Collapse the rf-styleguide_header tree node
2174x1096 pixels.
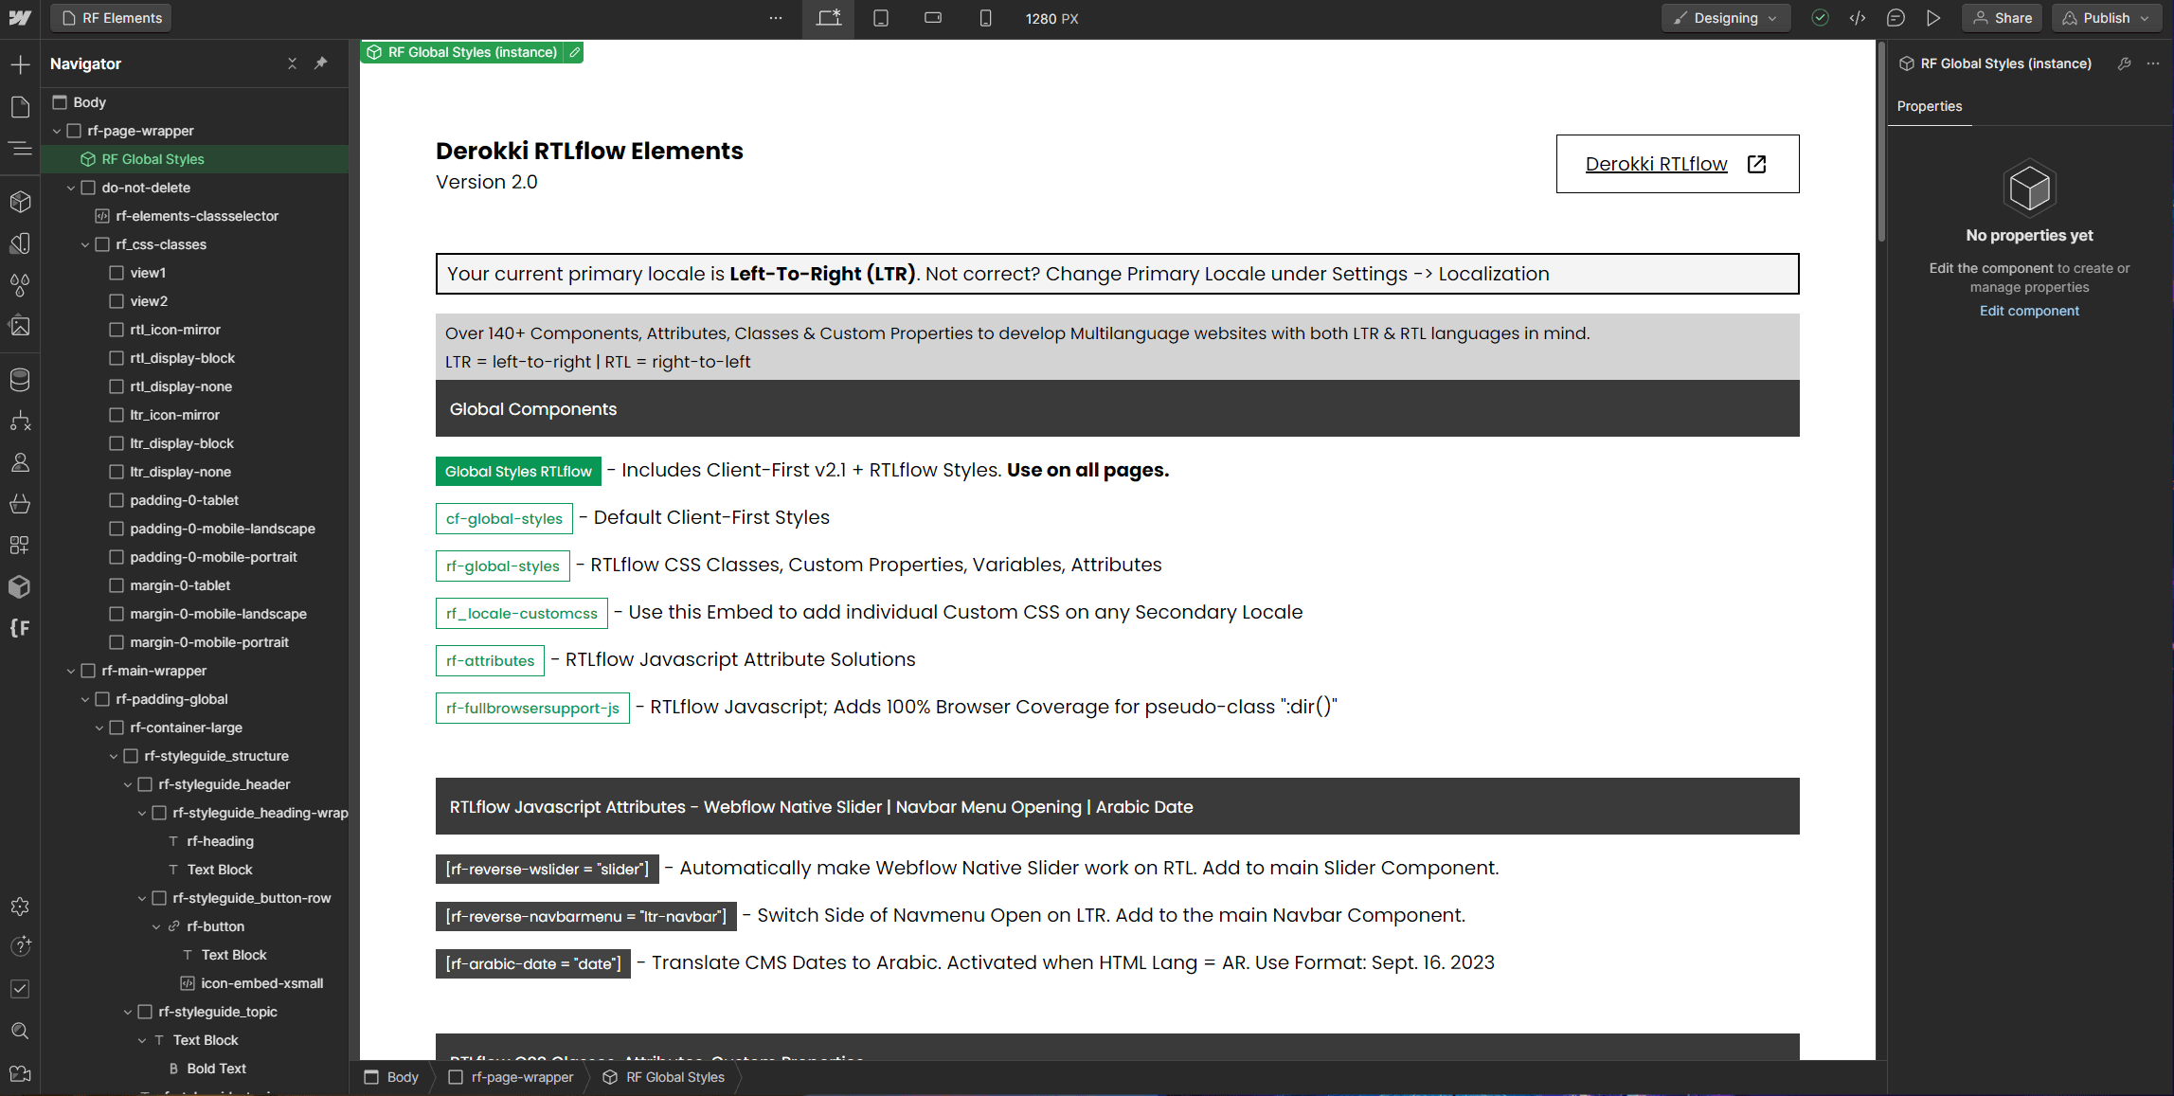[x=128, y=784]
